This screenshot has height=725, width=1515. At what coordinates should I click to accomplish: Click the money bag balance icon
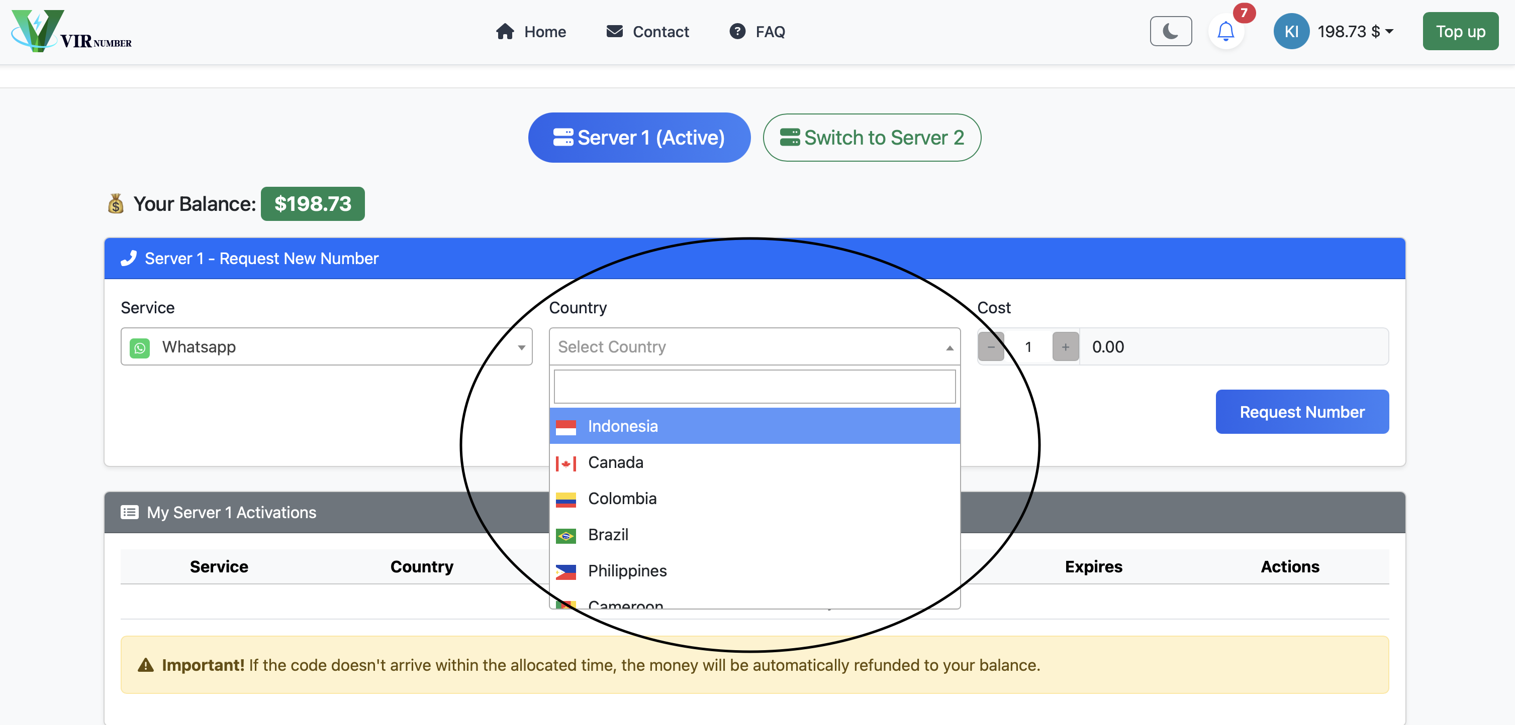click(x=116, y=204)
